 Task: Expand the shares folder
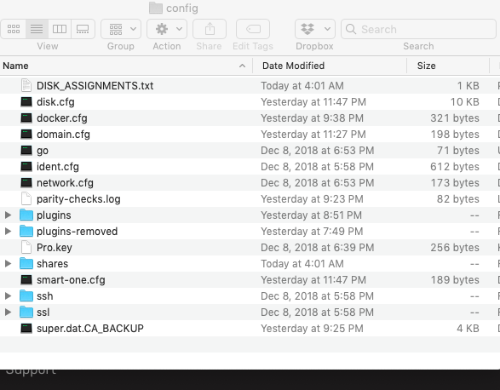click(8, 264)
